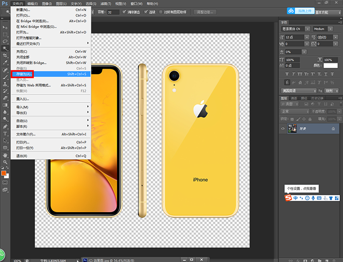Click the white text 颜色 swatch
The image size is (343, 262).
(x=331, y=65)
